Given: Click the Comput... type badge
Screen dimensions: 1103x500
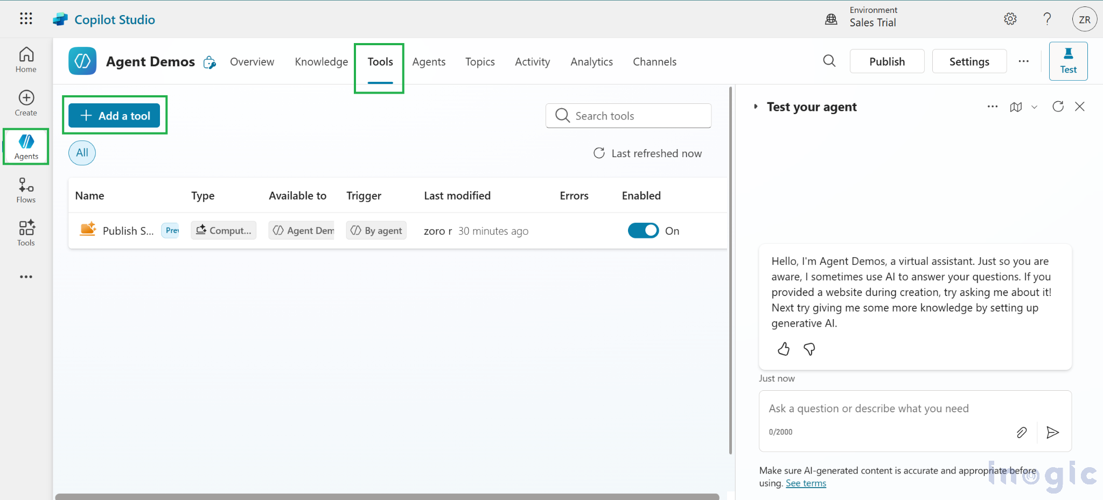Looking at the screenshot, I should [224, 230].
